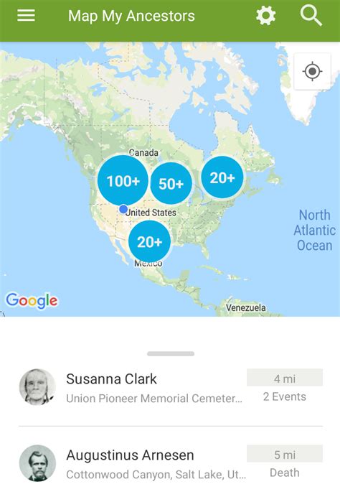Tap the Map My Ancestors title

[131, 16]
